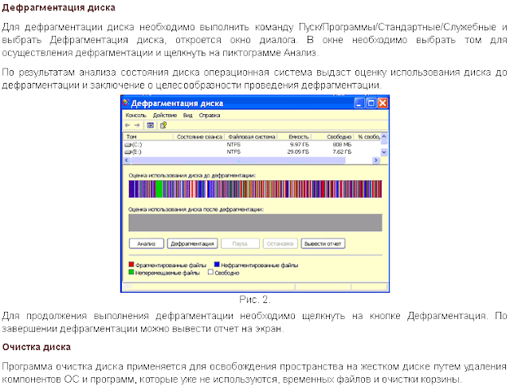Click the % свободно column header
Image resolution: width=510 pixels, height=390 pixels.
click(367, 136)
